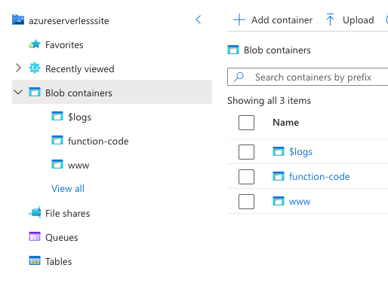Focus the Search containers by prefix field
The width and height of the screenshot is (388, 298).
[x=307, y=77]
